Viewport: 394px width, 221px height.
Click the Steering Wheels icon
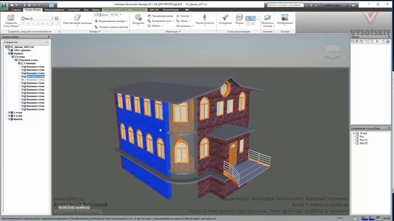point(138,17)
